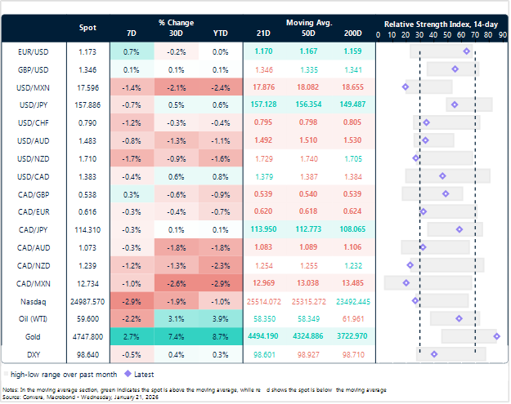Click the GBP/USD row label

coord(32,69)
